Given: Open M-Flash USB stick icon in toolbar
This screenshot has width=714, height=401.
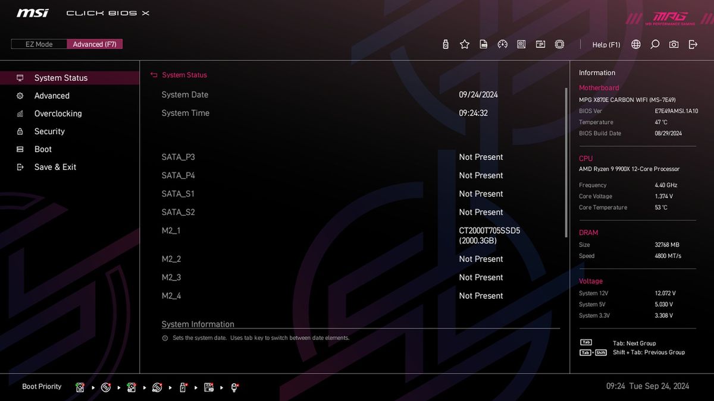Looking at the screenshot, I should (x=446, y=45).
